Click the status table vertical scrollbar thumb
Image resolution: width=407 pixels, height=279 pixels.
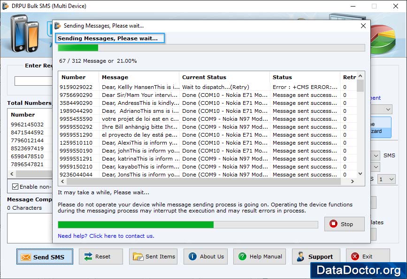point(360,86)
